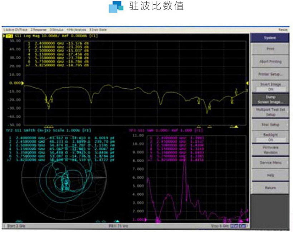The image size is (293, 232).
Task: Click marker 7 row 5.8250000 GHz -14.795 dB
Action: 57,65
